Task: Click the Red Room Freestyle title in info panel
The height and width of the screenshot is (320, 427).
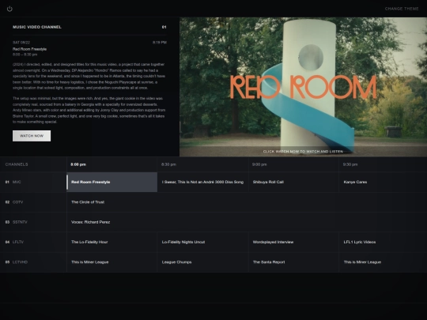Action: pyautogui.click(x=30, y=49)
